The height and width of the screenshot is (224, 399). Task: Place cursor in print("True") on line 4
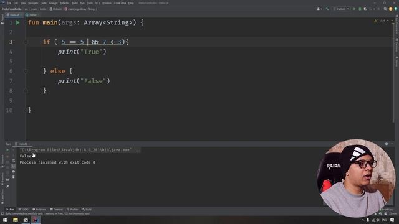point(82,52)
